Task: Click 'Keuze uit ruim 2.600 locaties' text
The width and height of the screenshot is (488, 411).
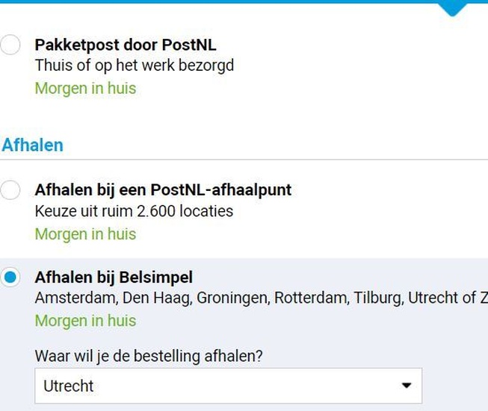Action: tap(134, 211)
